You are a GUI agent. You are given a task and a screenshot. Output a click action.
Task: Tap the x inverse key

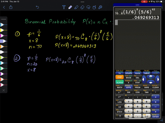click(x=120, y=92)
